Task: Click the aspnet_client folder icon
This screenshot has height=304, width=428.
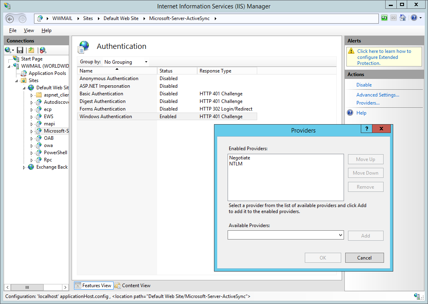Action: click(39, 95)
